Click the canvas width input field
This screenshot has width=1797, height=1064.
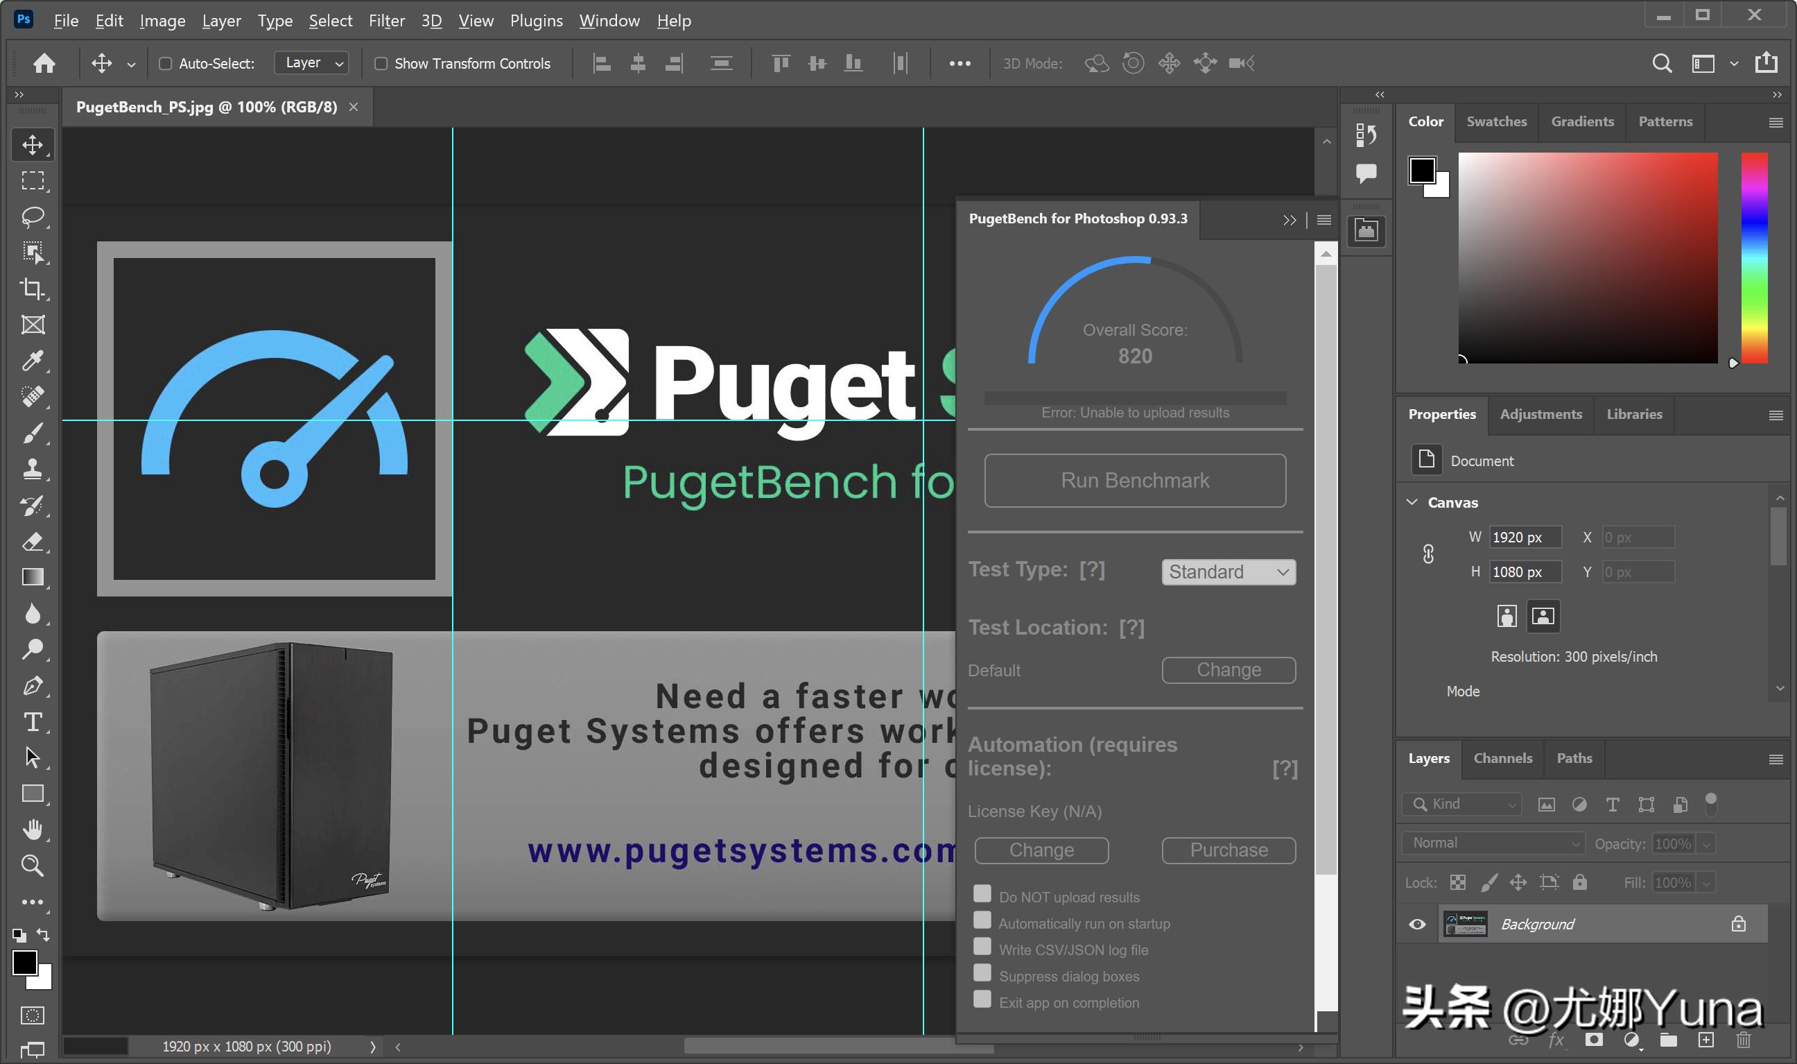click(x=1524, y=537)
